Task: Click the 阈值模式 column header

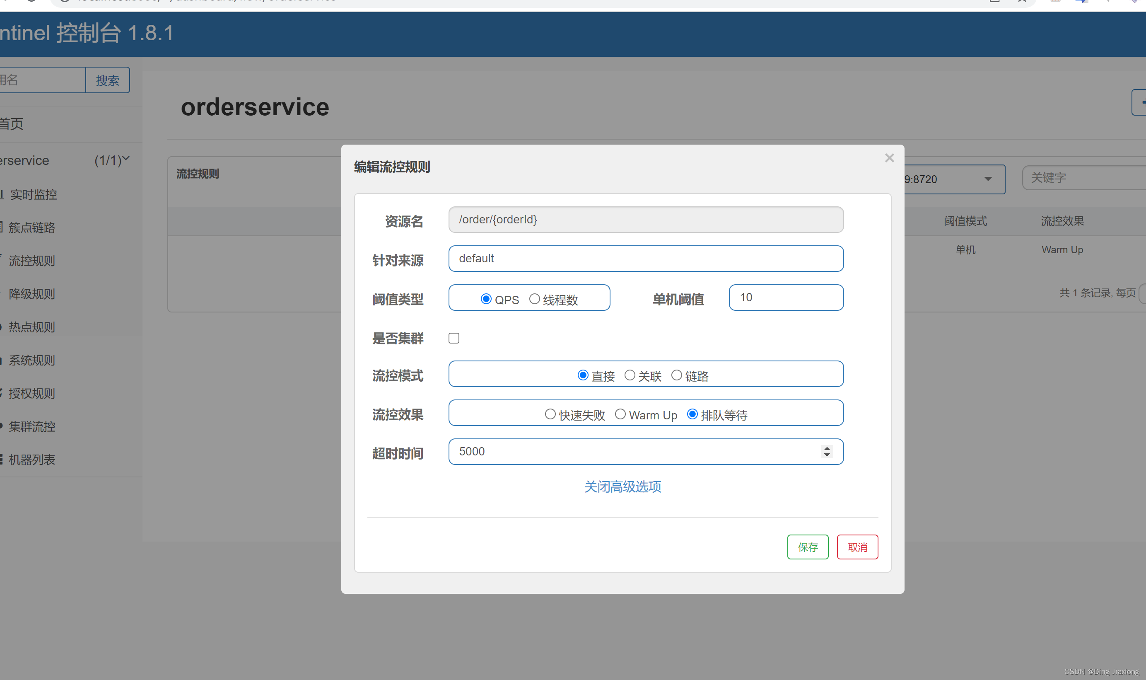Action: tap(965, 221)
